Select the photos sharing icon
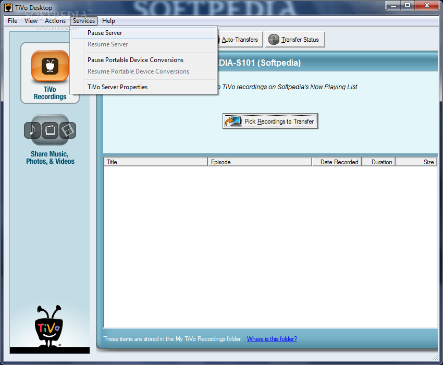 [50, 130]
